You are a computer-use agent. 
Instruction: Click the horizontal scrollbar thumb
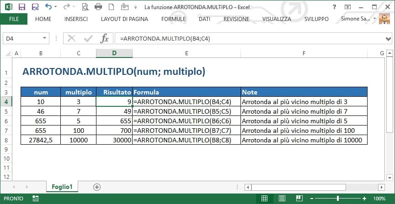tap(299, 187)
